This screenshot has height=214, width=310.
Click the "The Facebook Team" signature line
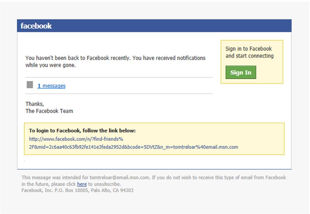tap(49, 111)
